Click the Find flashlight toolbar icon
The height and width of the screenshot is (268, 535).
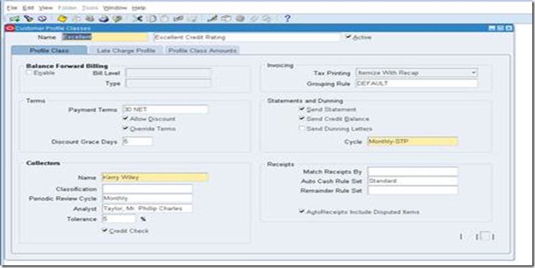click(28, 19)
